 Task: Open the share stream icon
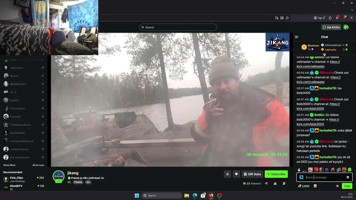tap(266, 183)
